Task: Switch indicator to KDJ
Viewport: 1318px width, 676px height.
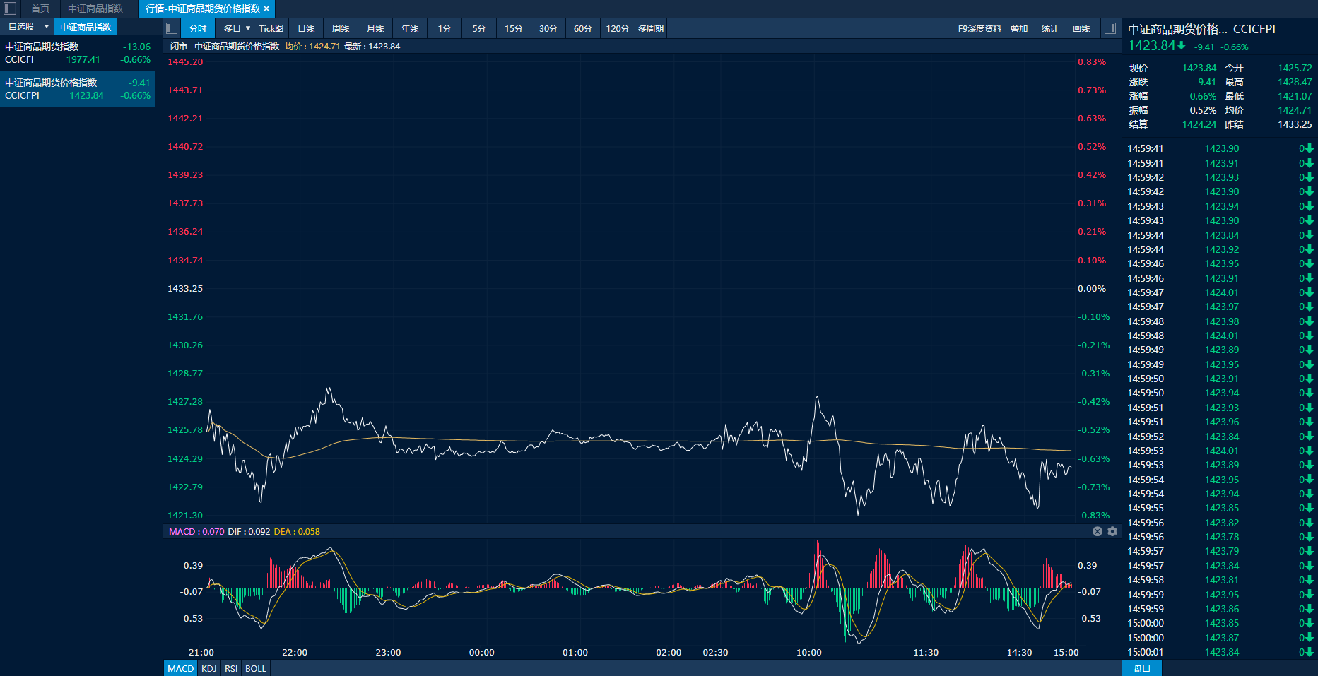Action: (209, 668)
